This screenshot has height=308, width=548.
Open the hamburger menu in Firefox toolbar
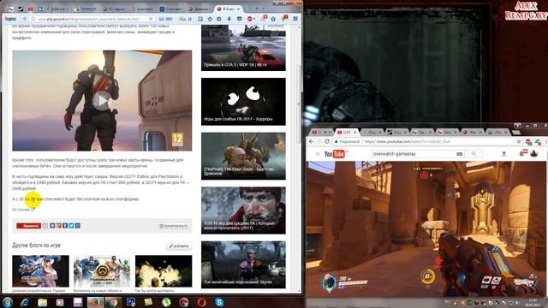coord(295,19)
